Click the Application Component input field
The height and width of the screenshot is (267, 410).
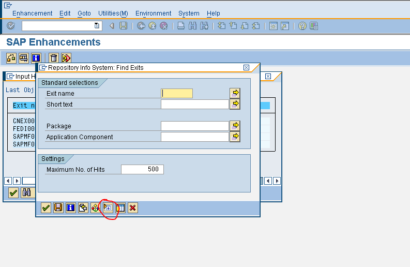(195, 137)
